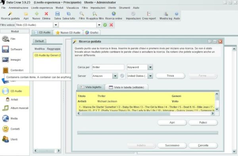Viewport: 238px width, 156px height.
Task: Open Impostazioni from the toolbar
Action: 133,16
